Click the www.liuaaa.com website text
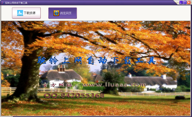 [x=114, y=85]
